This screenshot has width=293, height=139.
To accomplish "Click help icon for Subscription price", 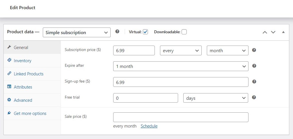I will pos(254,50).
